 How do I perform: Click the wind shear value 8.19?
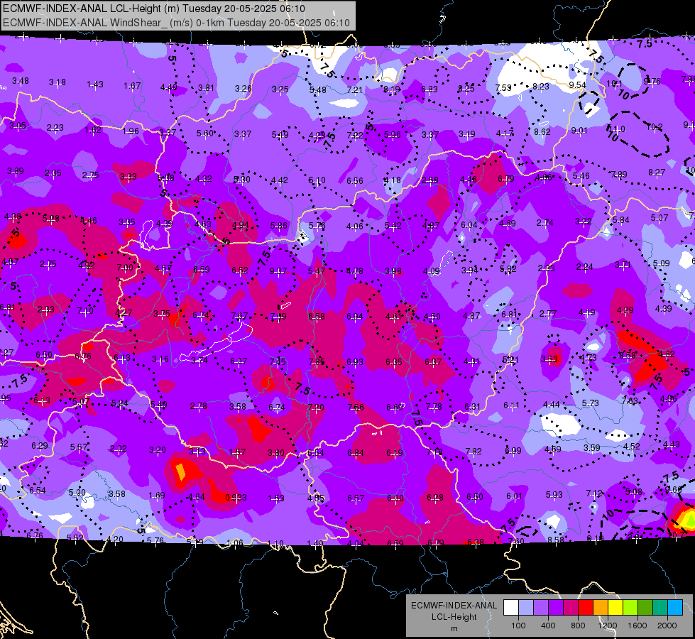pyautogui.click(x=392, y=89)
